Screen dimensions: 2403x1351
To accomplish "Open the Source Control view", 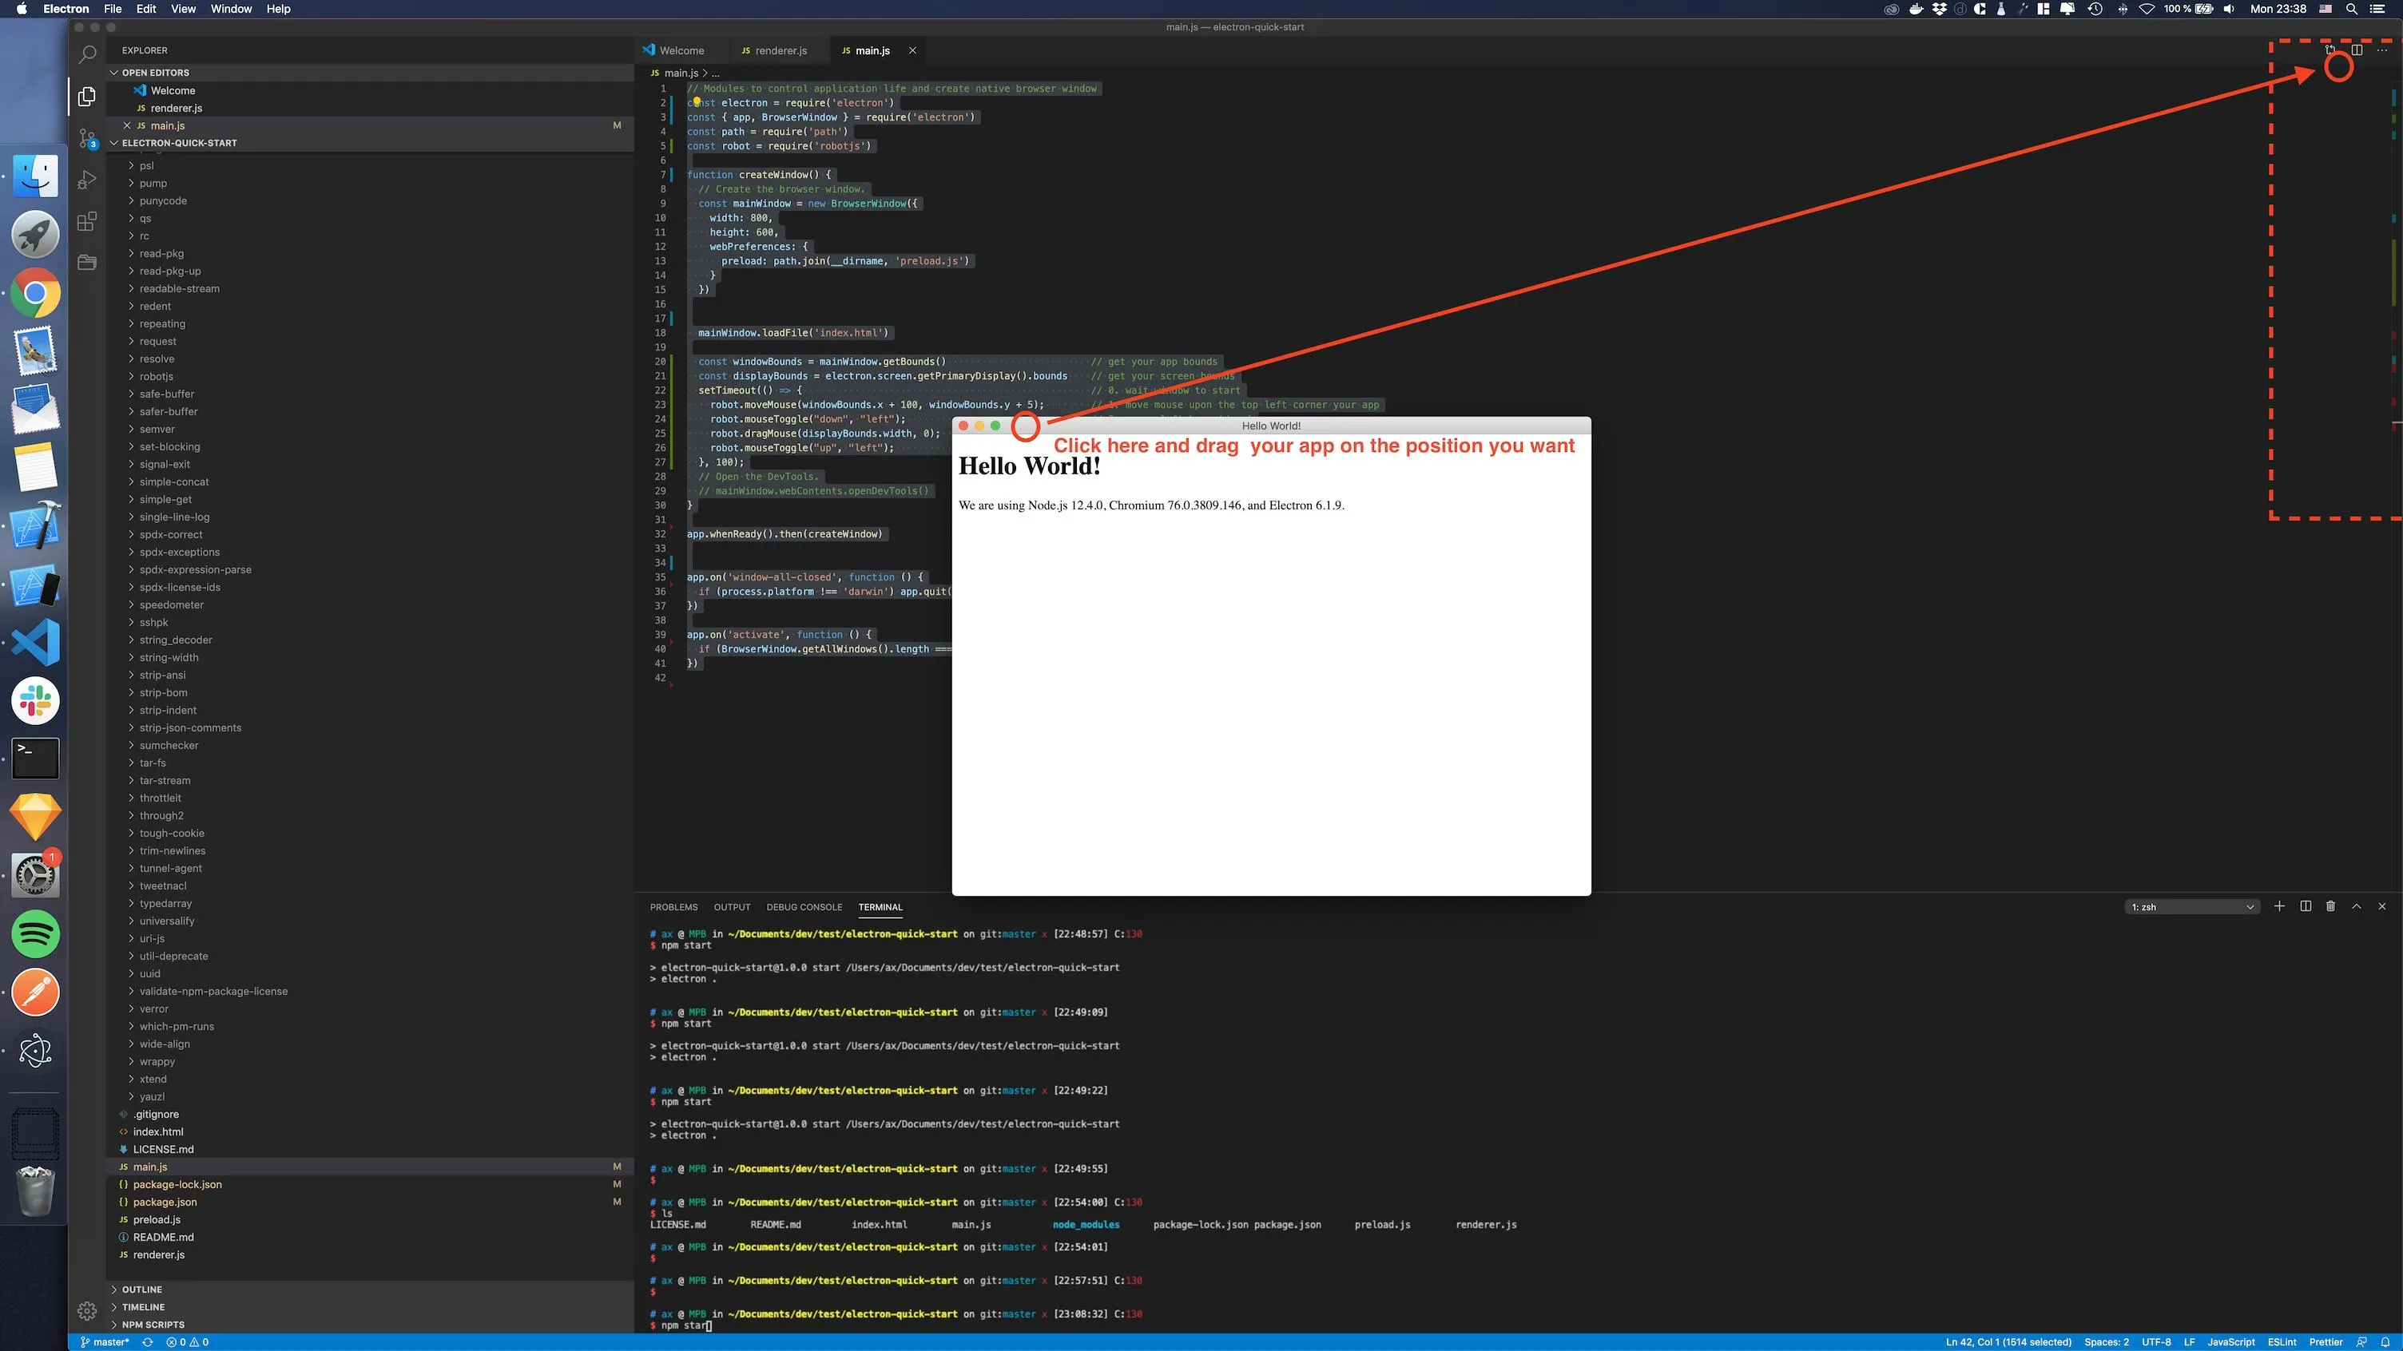I will (87, 139).
